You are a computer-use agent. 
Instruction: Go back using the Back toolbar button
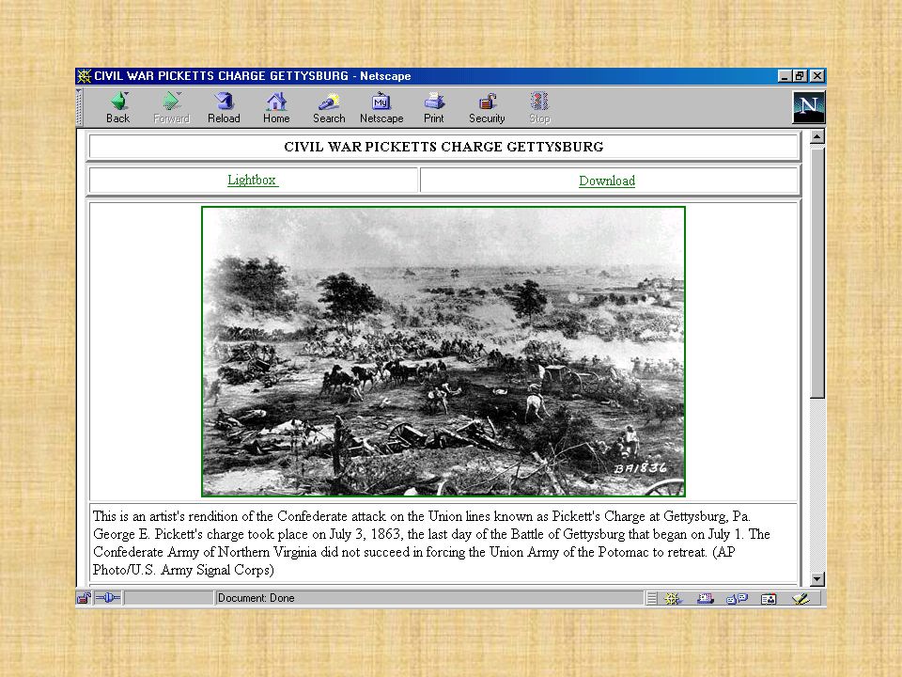click(x=118, y=108)
